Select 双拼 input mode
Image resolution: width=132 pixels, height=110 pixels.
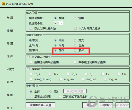[x=50, y=92]
